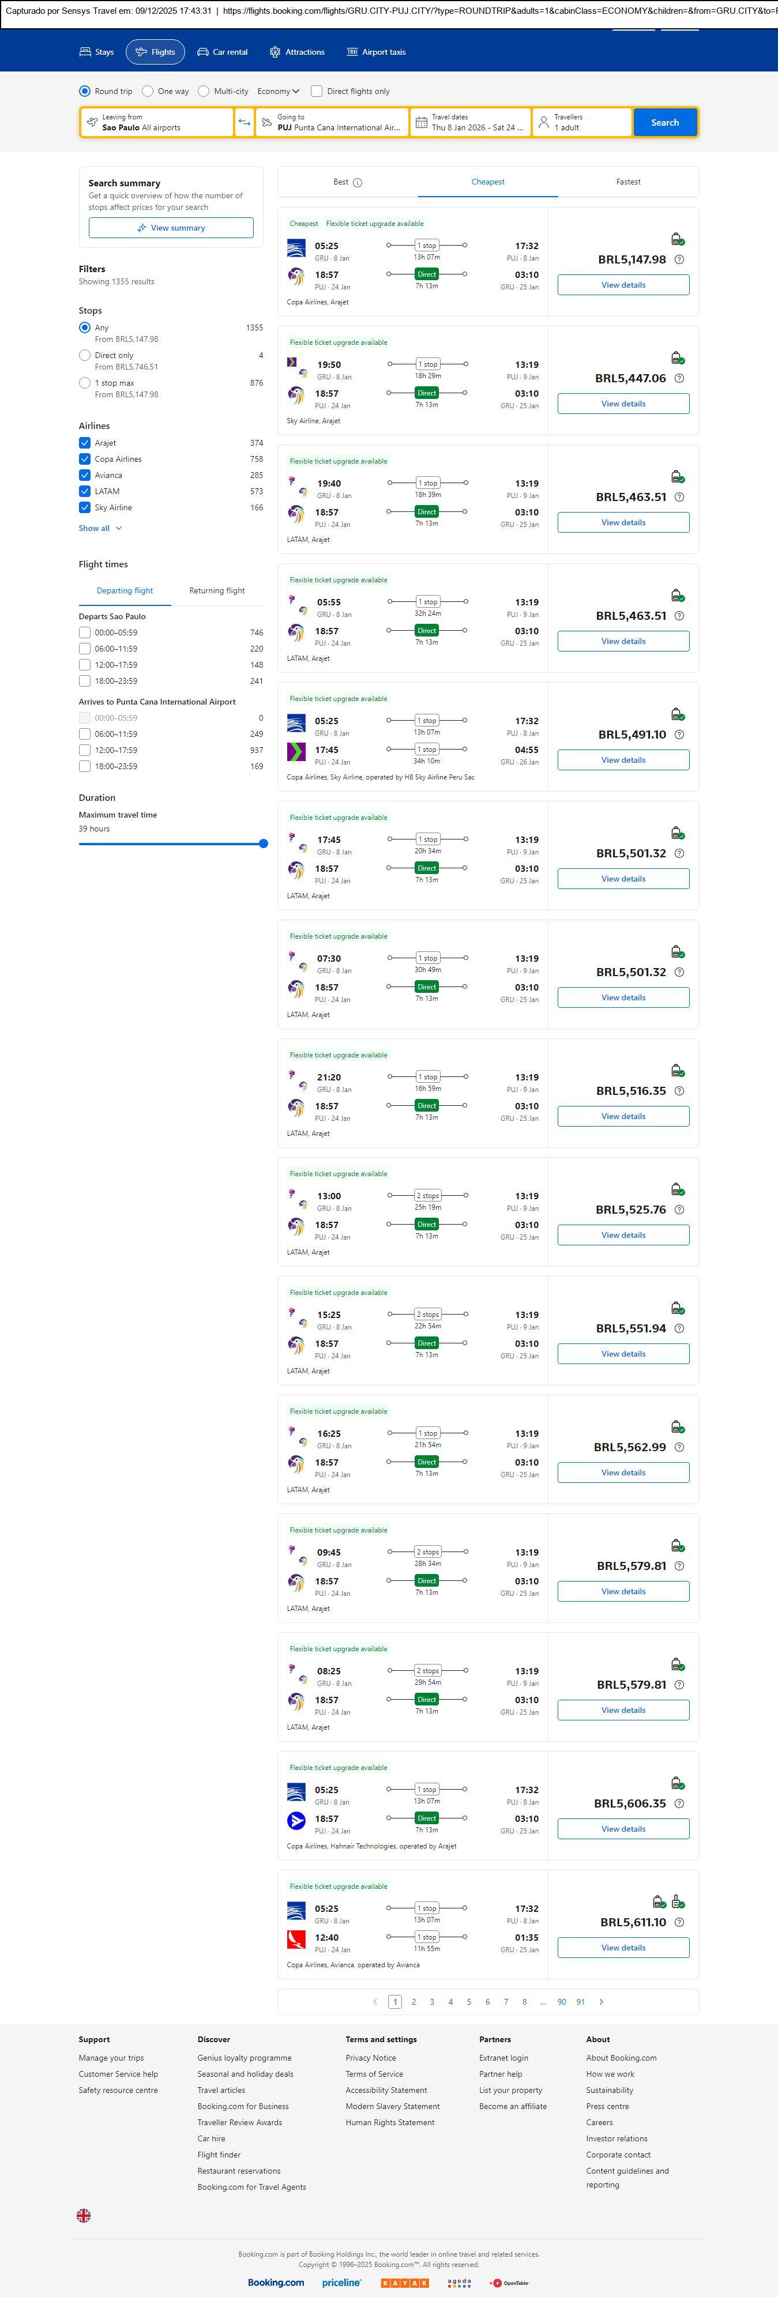Open the Economy cabin class dropdown
This screenshot has height=2297, width=778.
(279, 91)
